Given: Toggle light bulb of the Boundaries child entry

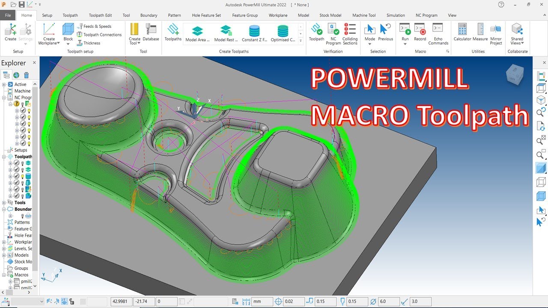Looking at the screenshot, I should click(23, 216).
